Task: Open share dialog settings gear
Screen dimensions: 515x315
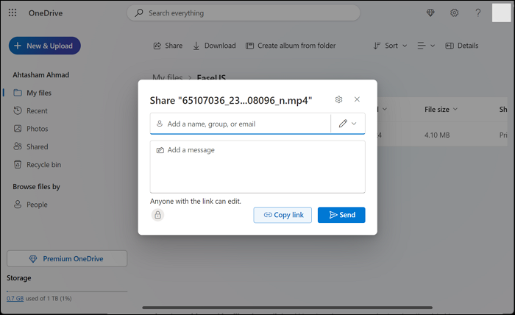Action: tap(338, 99)
